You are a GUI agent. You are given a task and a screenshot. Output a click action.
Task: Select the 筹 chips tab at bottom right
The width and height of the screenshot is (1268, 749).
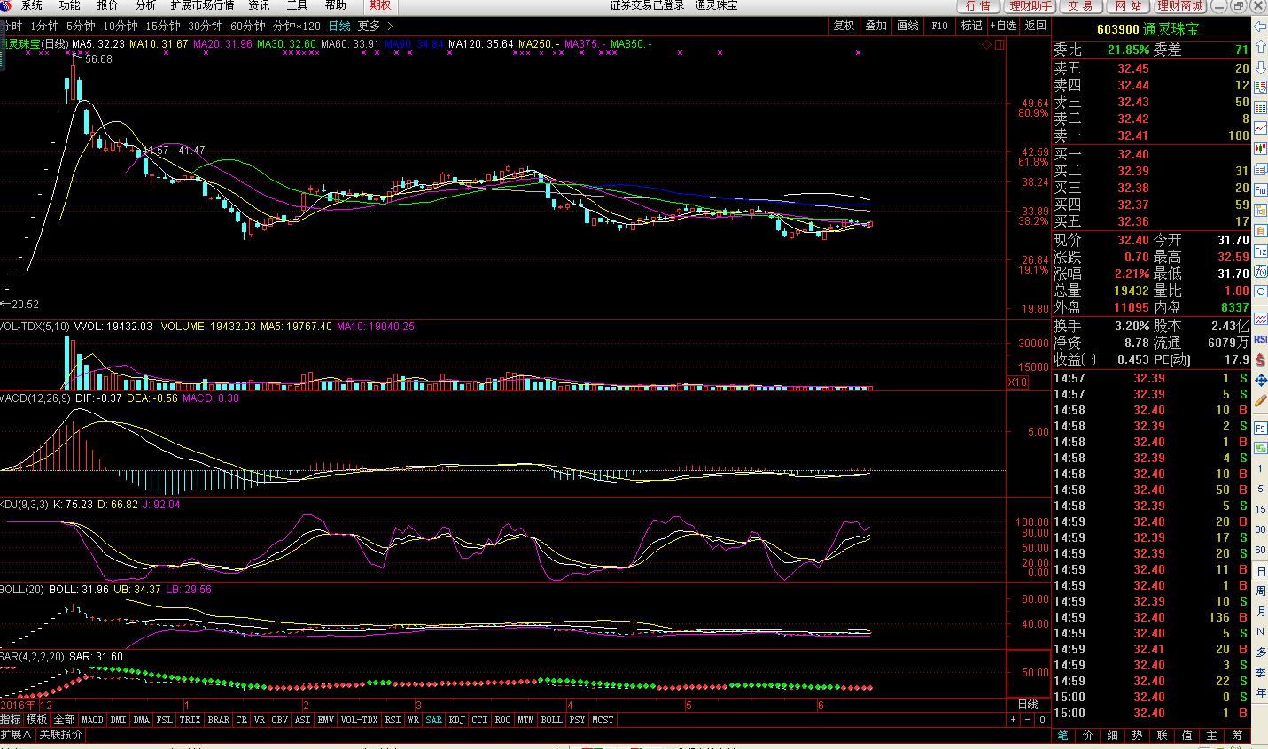click(1236, 736)
